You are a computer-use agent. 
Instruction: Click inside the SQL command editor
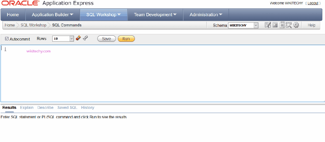162,73
